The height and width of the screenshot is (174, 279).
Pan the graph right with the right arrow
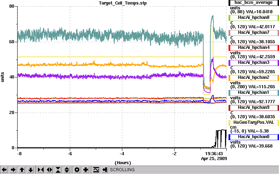point(13,170)
